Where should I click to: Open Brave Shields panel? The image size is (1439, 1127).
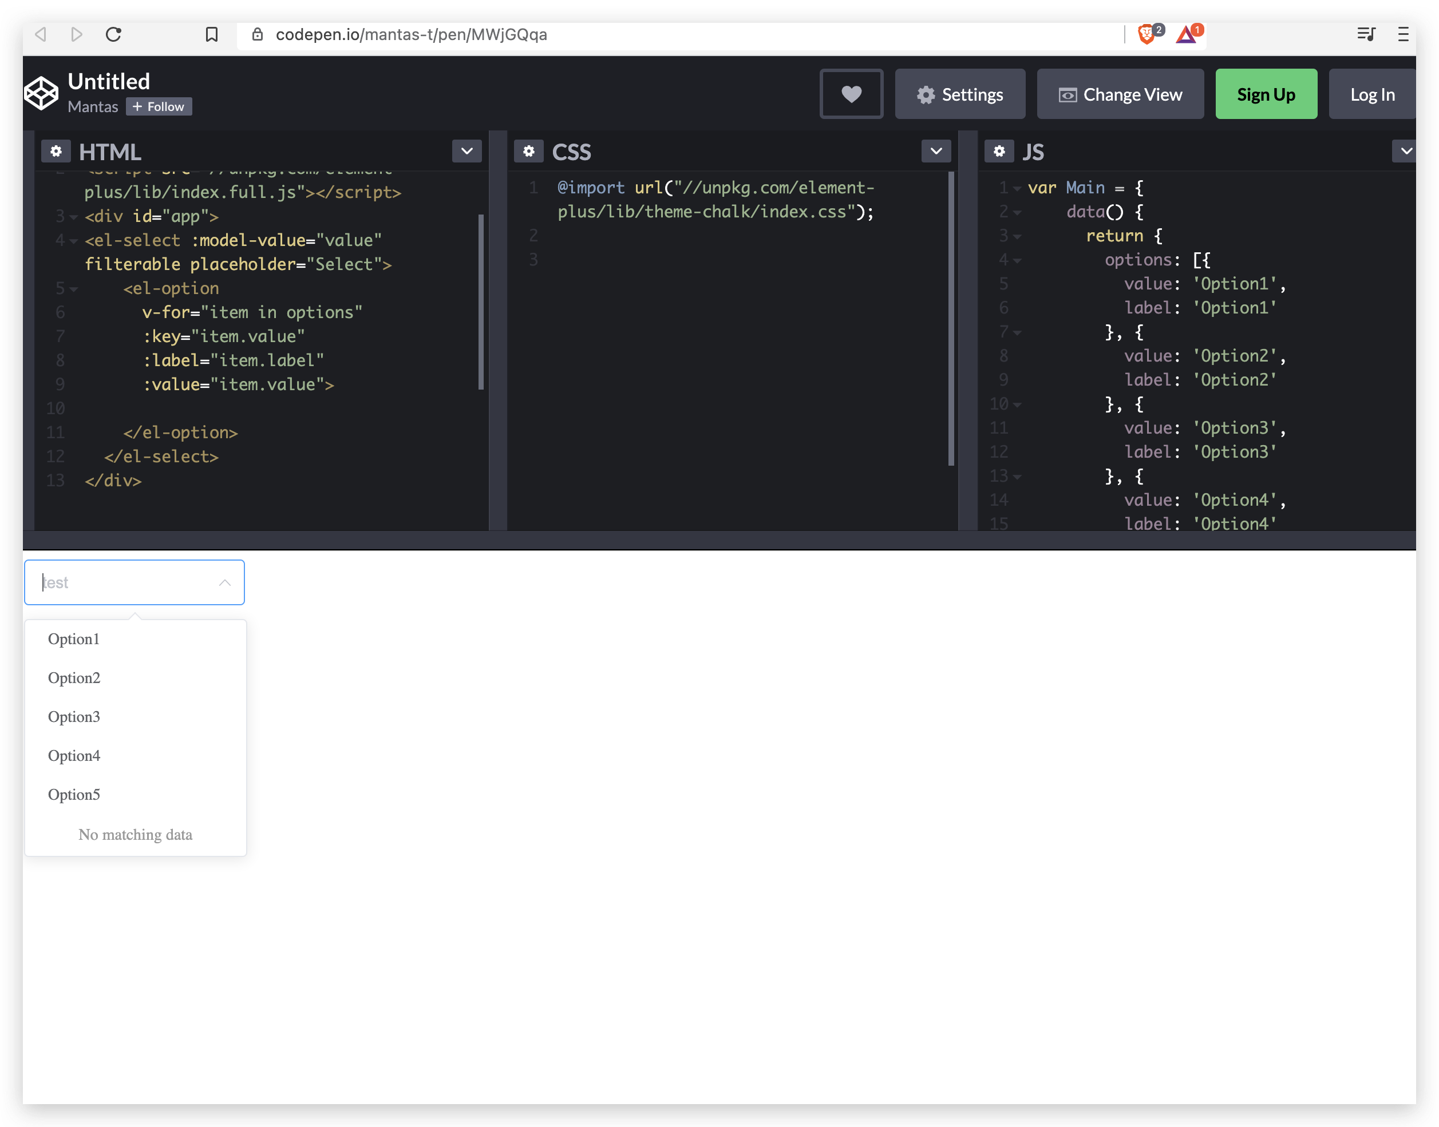pyautogui.click(x=1148, y=34)
